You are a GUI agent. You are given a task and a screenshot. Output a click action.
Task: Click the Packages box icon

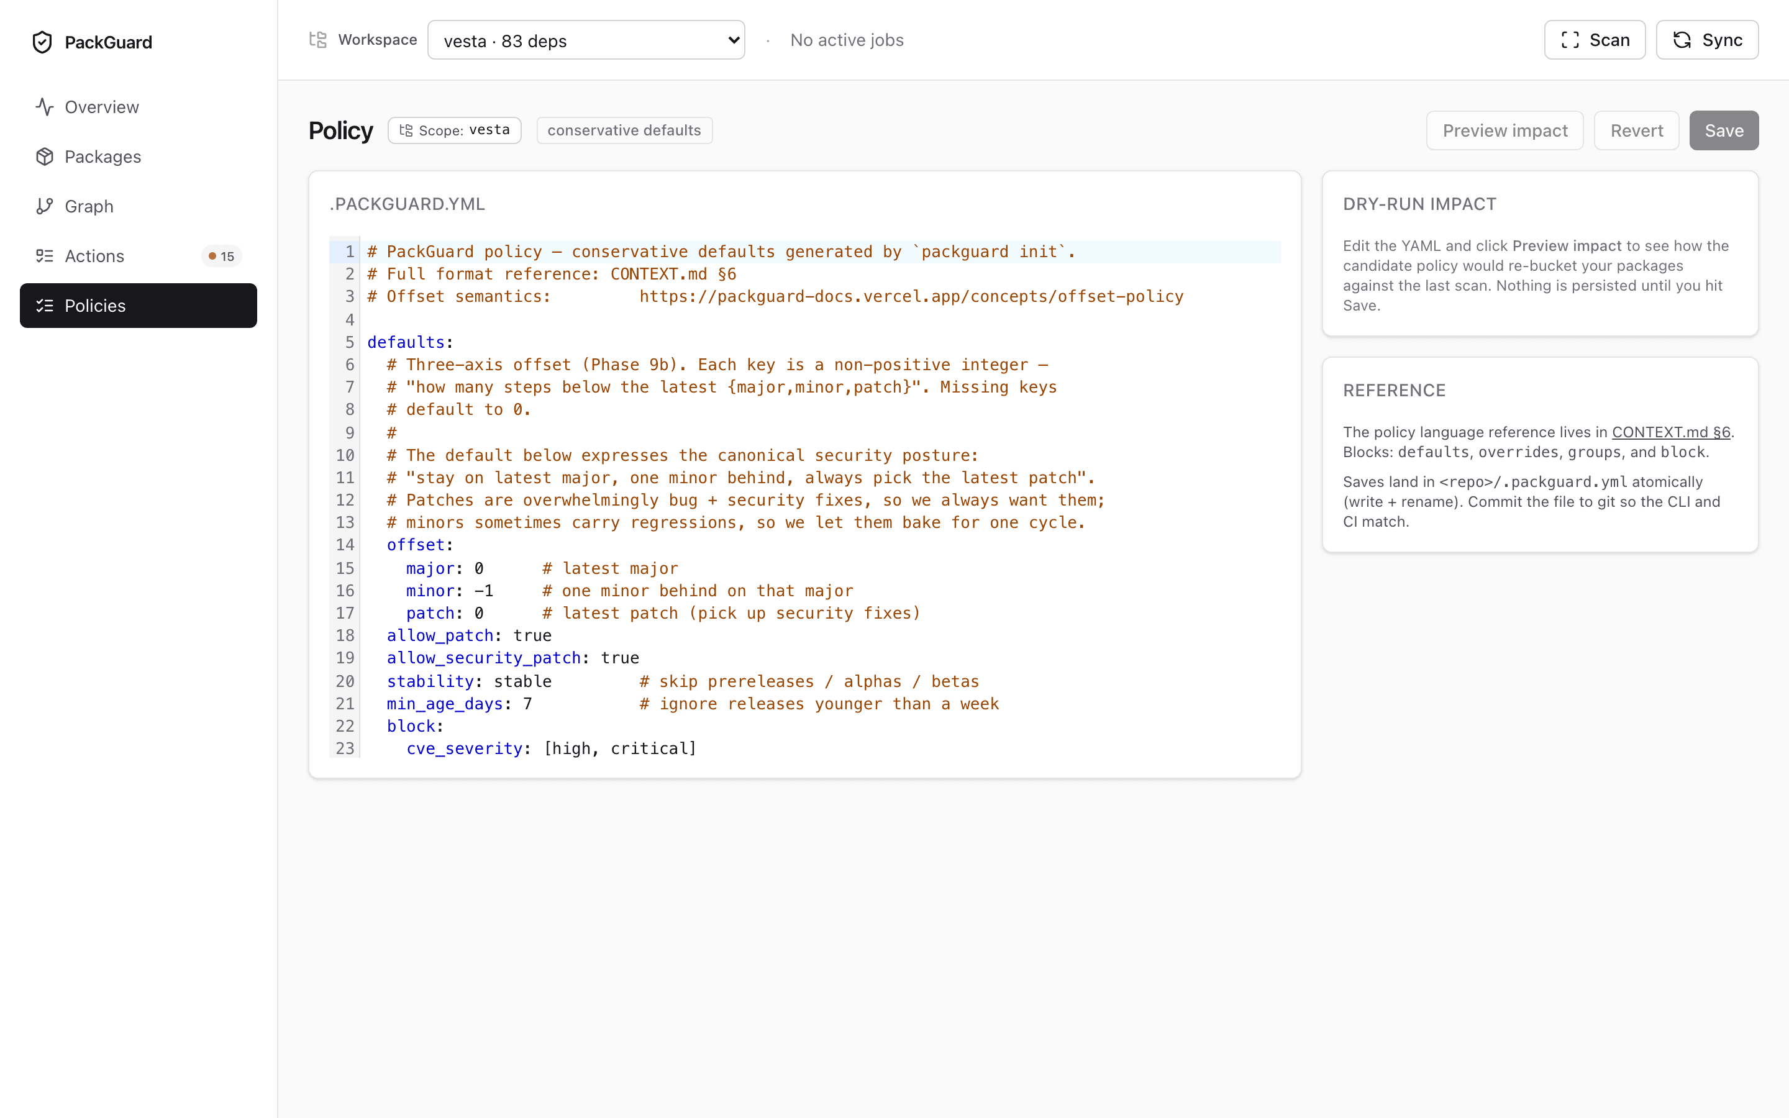(44, 157)
